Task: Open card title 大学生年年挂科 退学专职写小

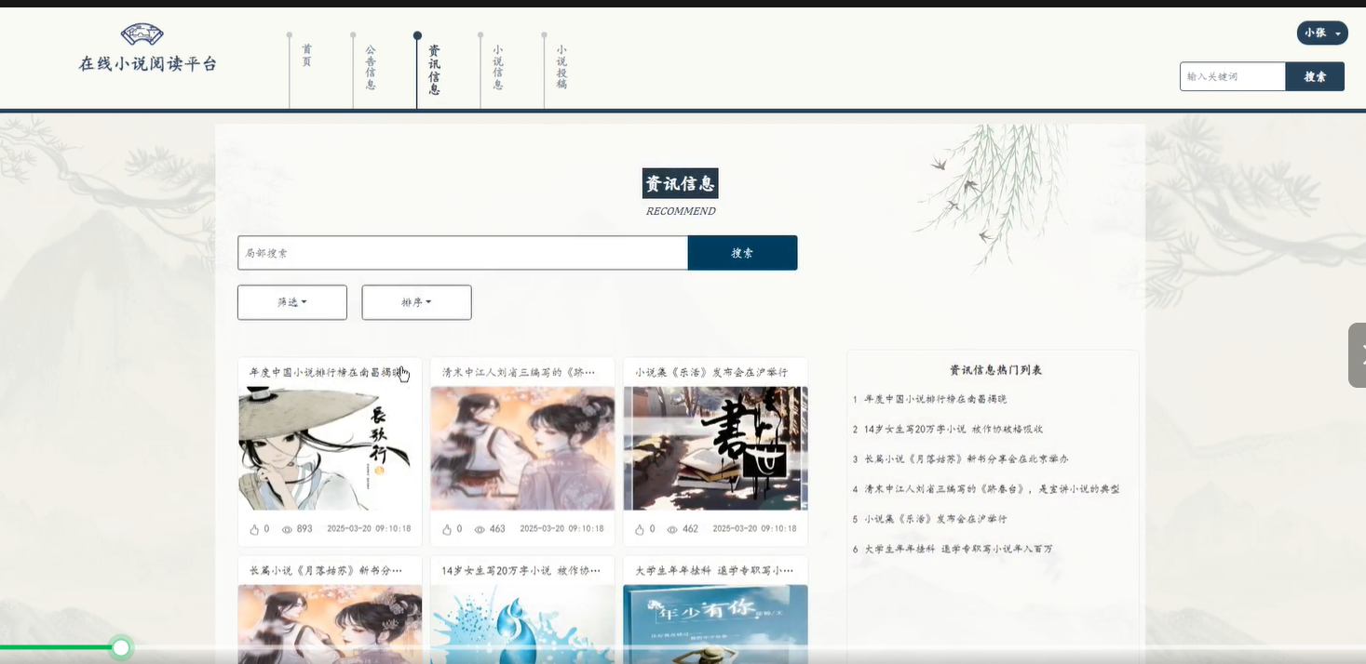Action: pyautogui.click(x=714, y=570)
